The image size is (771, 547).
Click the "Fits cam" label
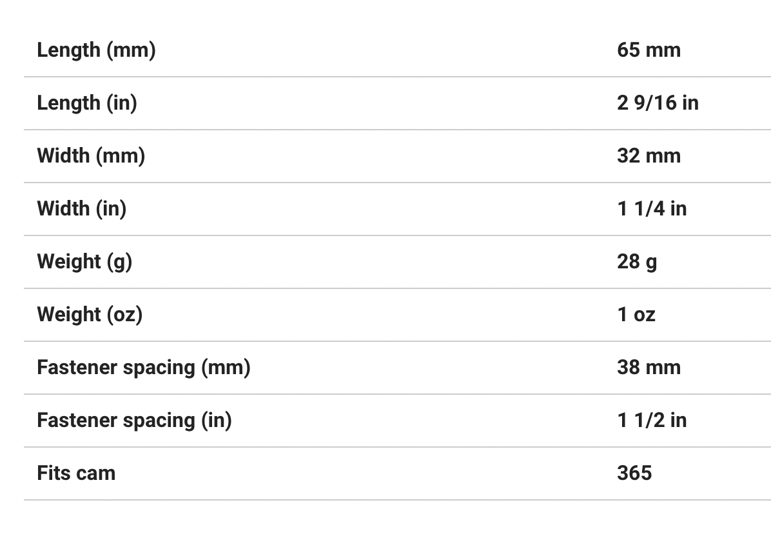pyautogui.click(x=76, y=473)
